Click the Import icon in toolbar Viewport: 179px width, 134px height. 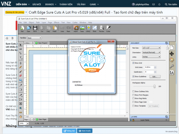76,28
